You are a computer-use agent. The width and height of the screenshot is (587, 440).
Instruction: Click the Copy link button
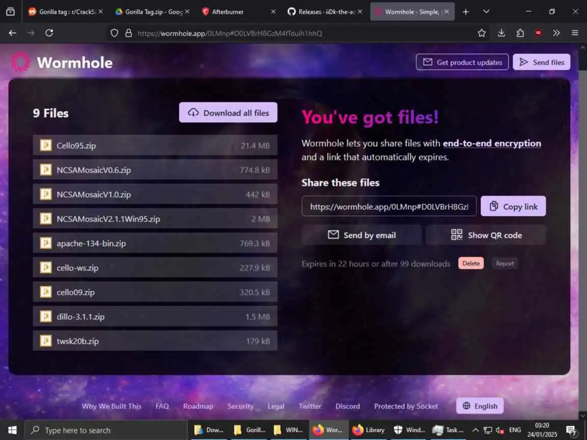[x=513, y=206]
